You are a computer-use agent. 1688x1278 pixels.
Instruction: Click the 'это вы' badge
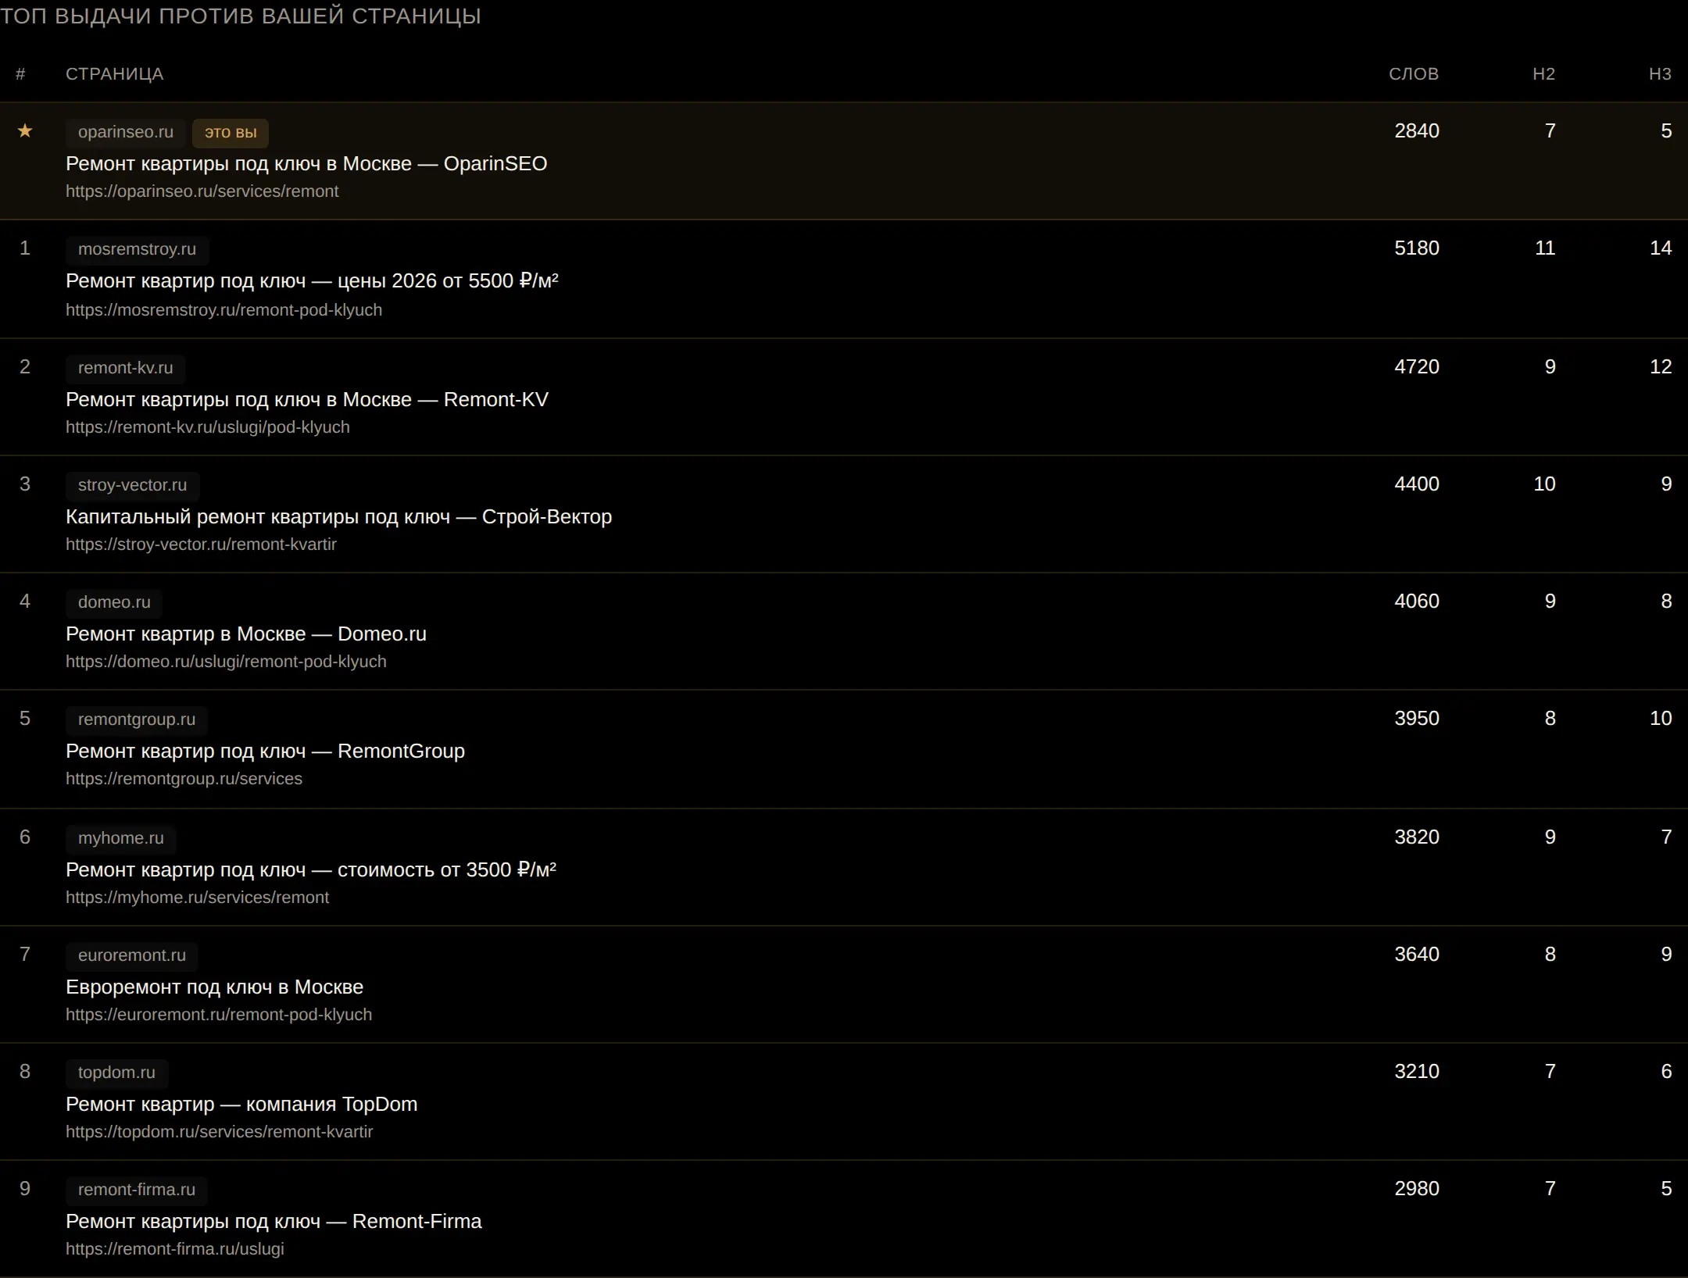(x=231, y=133)
